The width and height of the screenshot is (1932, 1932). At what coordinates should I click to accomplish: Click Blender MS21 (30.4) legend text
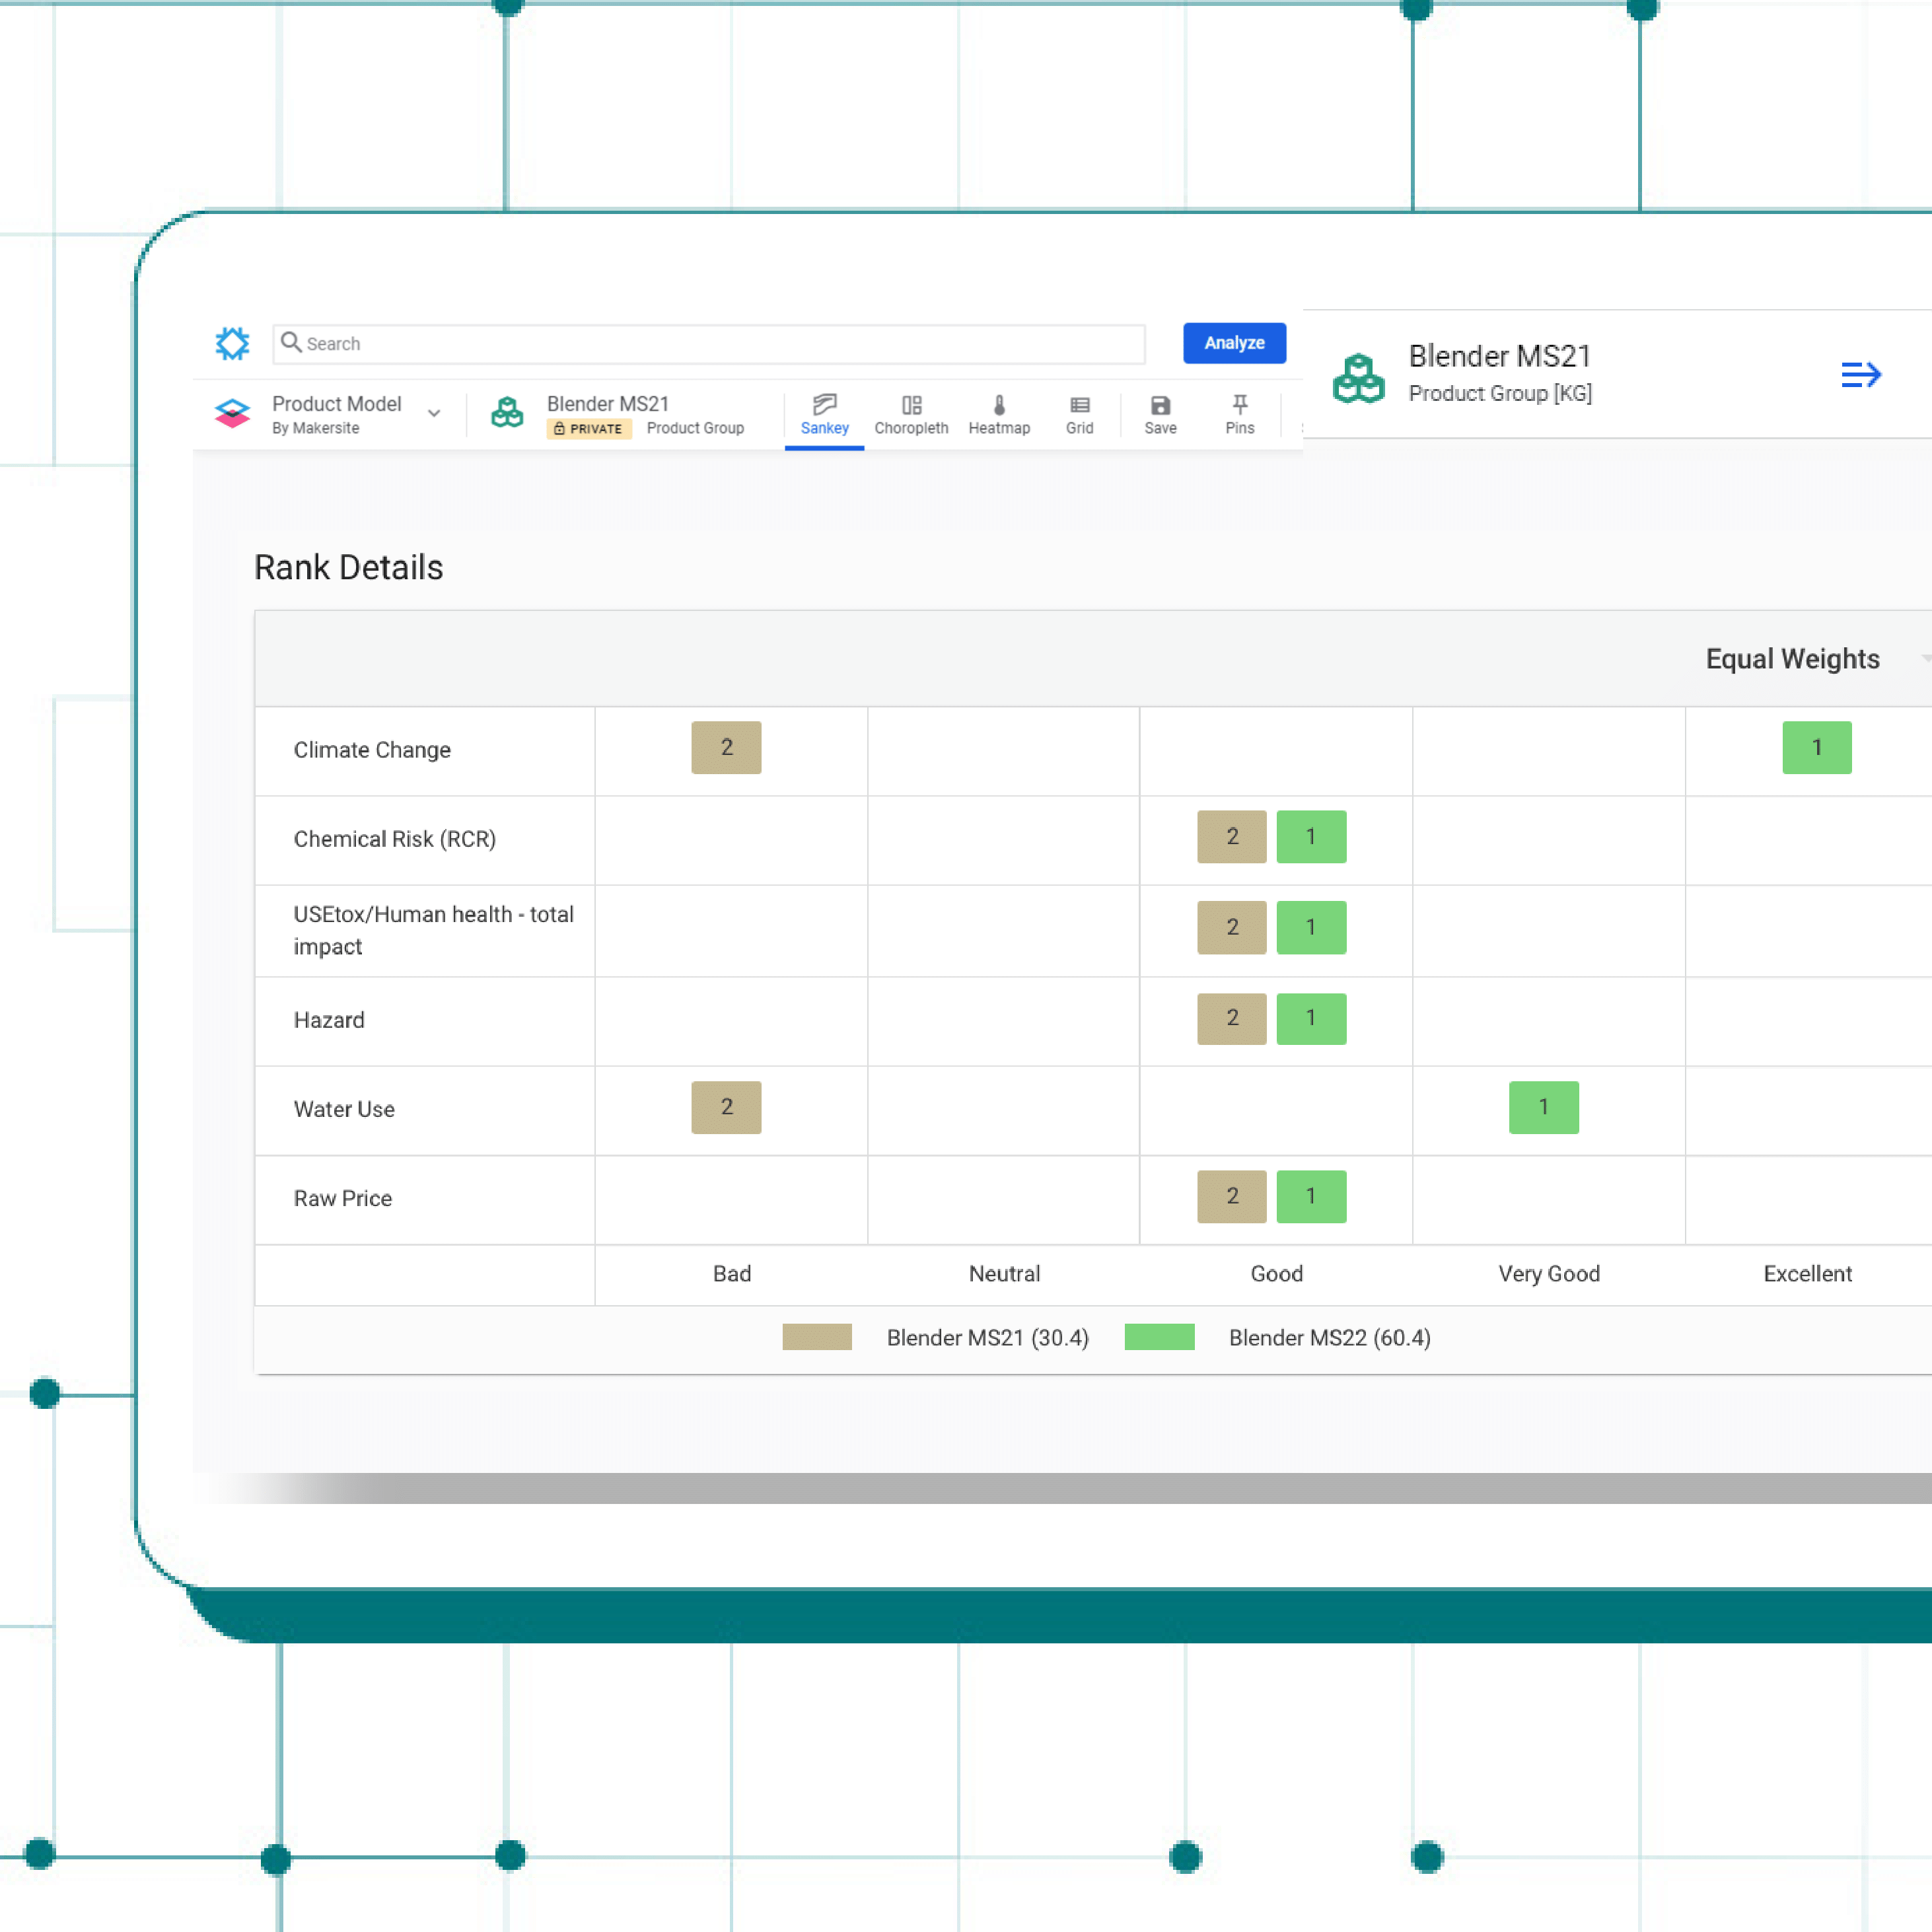tap(988, 1338)
